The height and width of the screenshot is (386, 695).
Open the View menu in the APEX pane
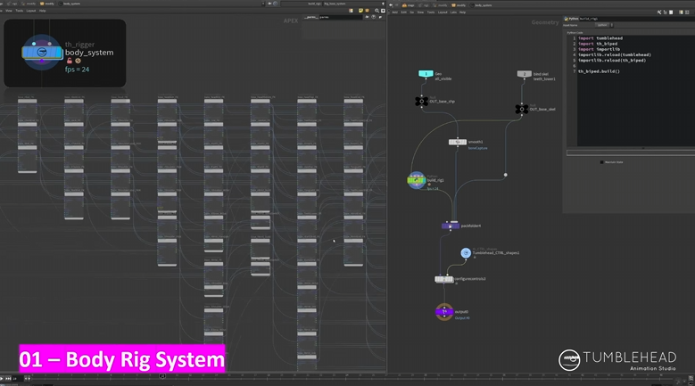click(8, 11)
